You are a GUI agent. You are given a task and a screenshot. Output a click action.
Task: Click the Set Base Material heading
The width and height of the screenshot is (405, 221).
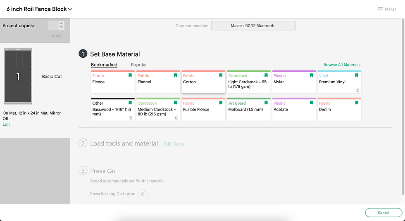115,54
